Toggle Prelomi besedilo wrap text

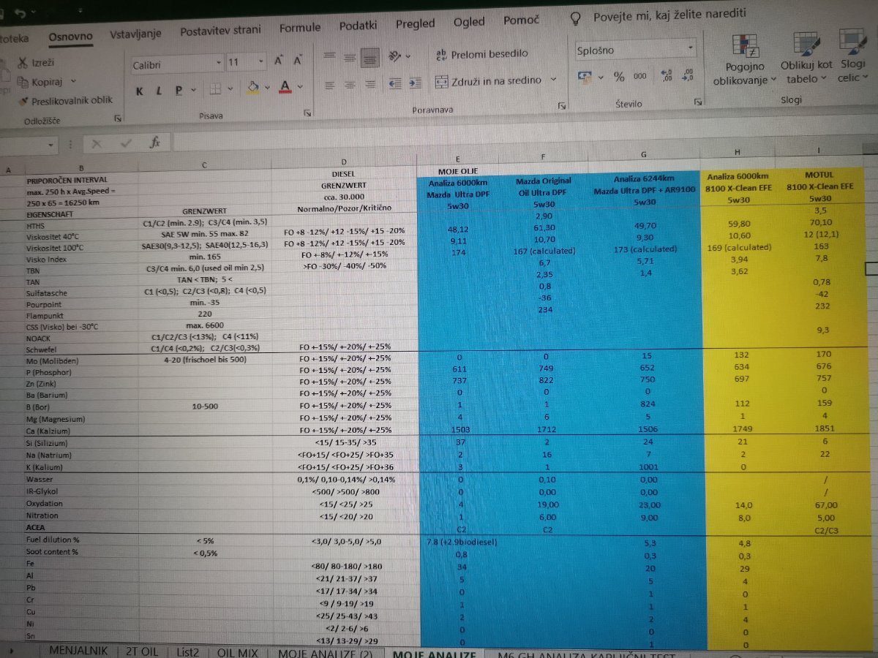click(481, 53)
